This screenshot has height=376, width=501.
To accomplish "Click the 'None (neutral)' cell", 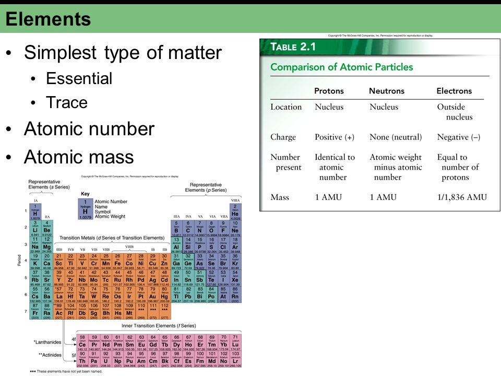I will click(x=396, y=137).
